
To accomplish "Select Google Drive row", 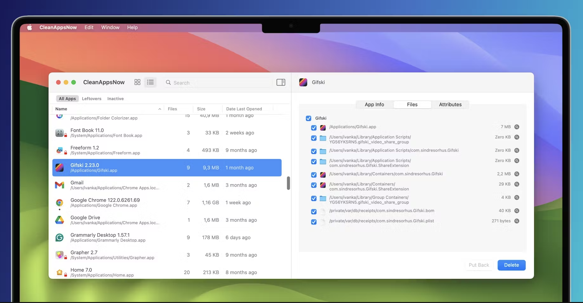I will click(x=167, y=220).
